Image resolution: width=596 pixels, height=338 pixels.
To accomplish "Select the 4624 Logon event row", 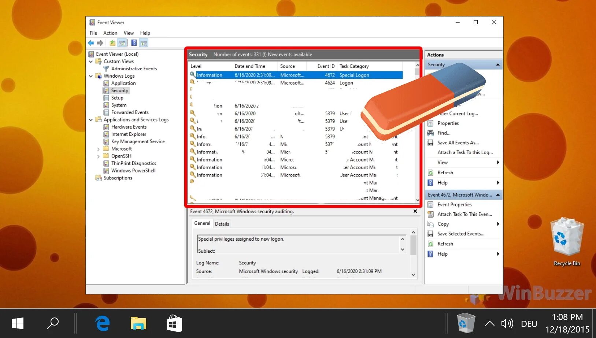I will 296,83.
